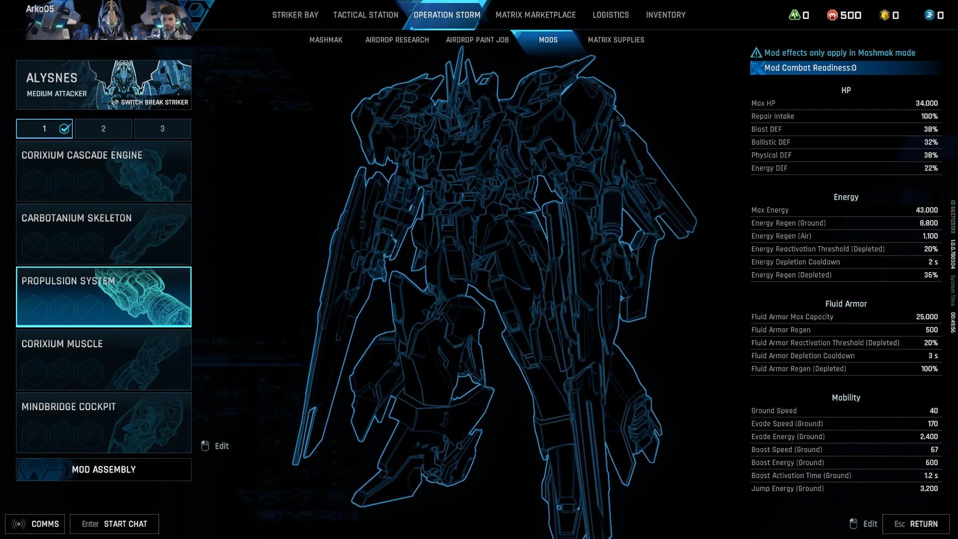Click the Esc Return button
958x539 pixels.
click(916, 524)
